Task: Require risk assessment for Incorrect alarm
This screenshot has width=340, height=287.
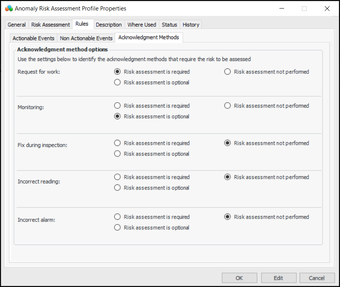Action: click(118, 217)
